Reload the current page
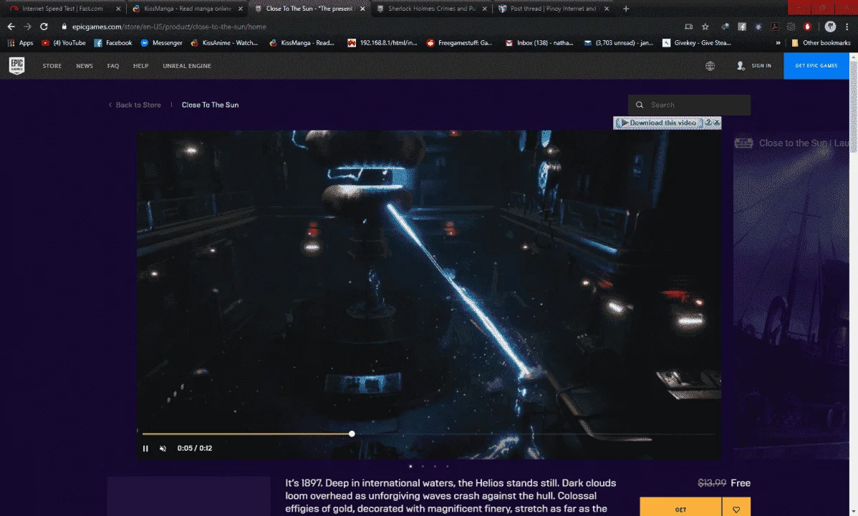Viewport: 858px width, 516px height. pos(44,27)
